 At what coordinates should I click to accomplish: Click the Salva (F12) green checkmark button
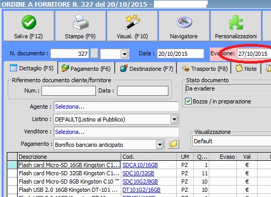coord(28,26)
